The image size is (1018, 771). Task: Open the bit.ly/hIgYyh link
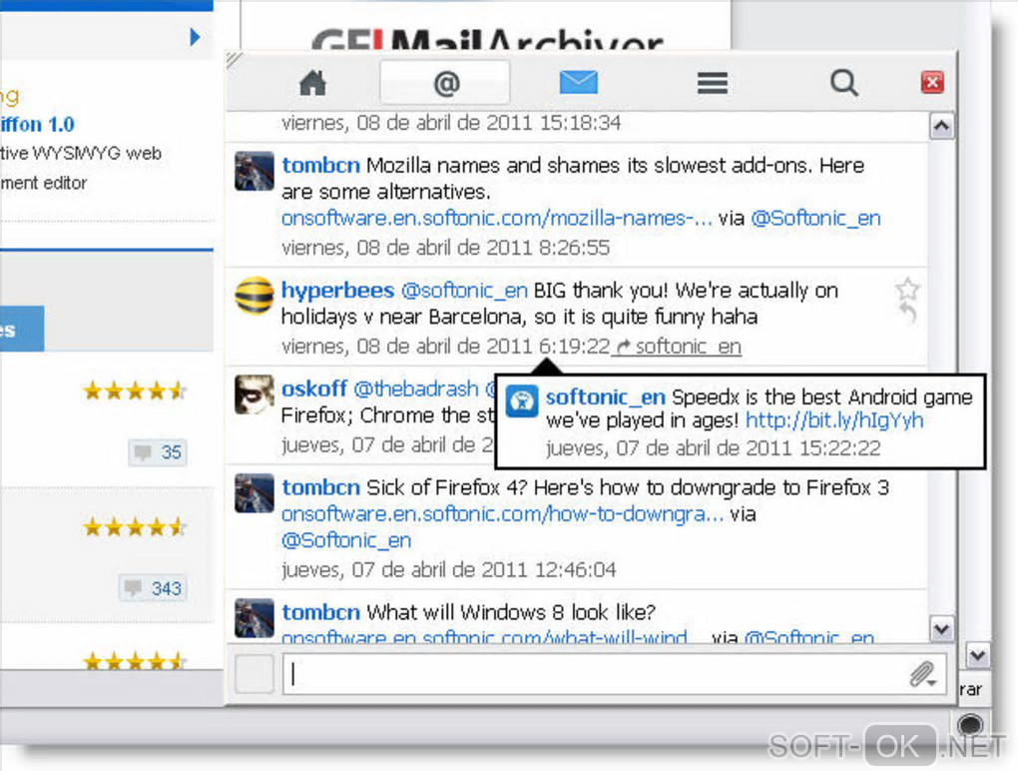pos(834,420)
